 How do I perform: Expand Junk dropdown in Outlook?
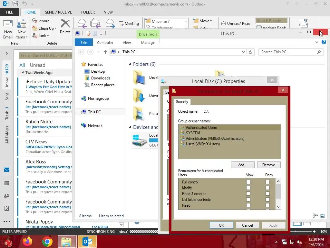[48, 36]
